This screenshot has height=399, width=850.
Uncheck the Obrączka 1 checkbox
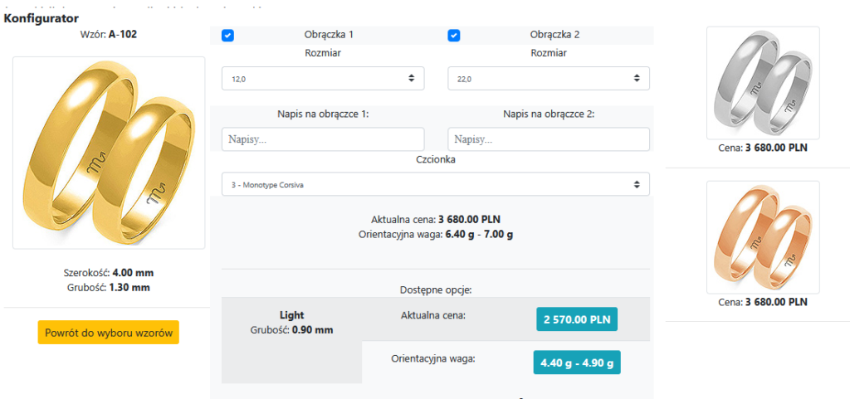pyautogui.click(x=227, y=36)
